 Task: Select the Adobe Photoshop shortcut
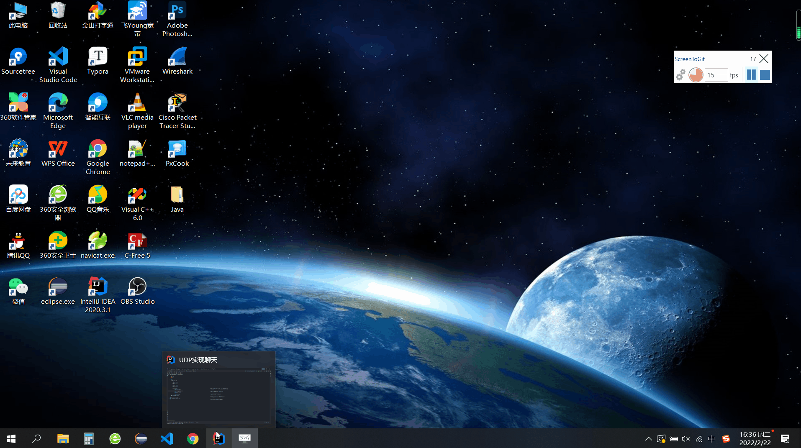pyautogui.click(x=177, y=19)
